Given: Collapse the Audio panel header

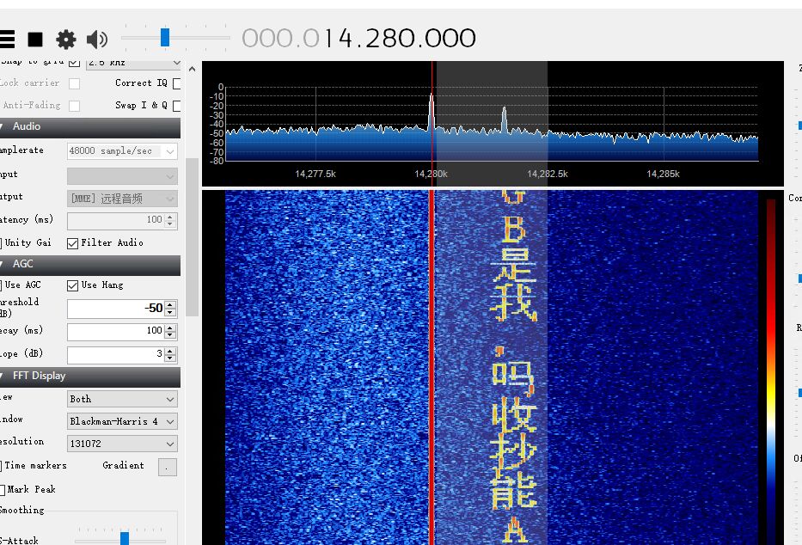Looking at the screenshot, I should click(x=90, y=126).
